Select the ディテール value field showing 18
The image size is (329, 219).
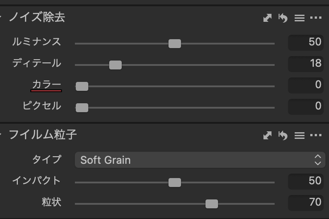click(306, 64)
